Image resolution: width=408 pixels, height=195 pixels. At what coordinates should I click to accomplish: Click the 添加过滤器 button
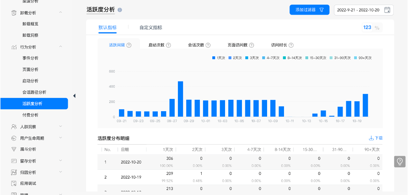coord(309,10)
